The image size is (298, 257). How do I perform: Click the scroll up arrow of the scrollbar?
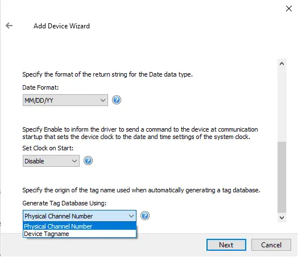pyautogui.click(x=282, y=64)
